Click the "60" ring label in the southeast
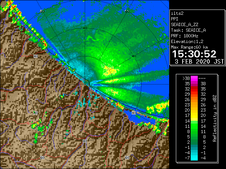The width and height of the screenshot is (226, 169). click(127, 157)
